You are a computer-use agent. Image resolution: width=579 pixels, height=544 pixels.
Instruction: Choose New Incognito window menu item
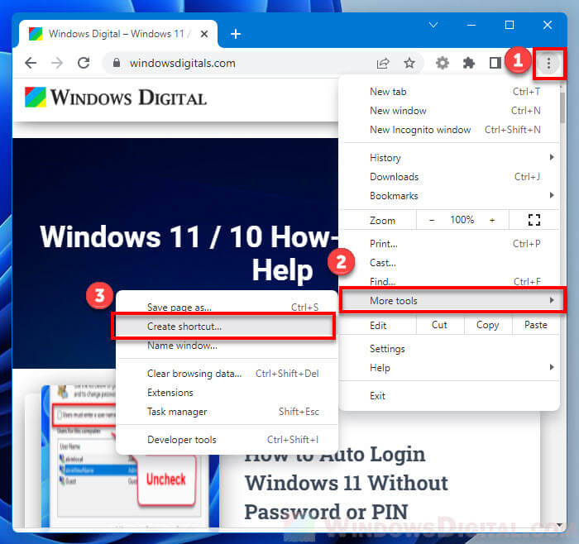tap(420, 130)
